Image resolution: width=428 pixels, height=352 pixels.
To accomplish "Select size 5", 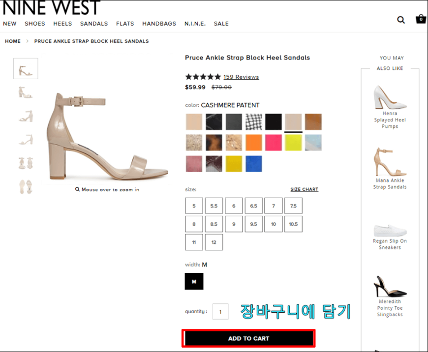I will (x=194, y=205).
